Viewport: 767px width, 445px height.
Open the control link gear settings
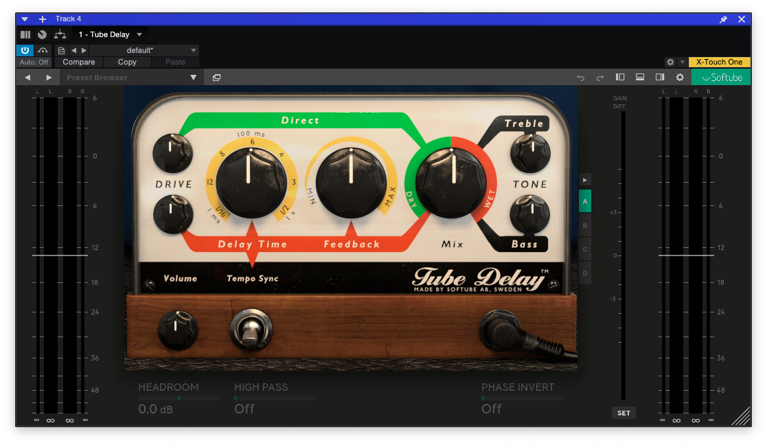(670, 62)
